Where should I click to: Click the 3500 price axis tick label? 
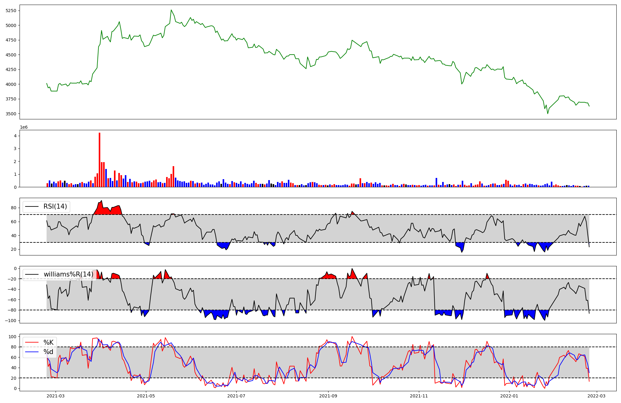[11, 114]
